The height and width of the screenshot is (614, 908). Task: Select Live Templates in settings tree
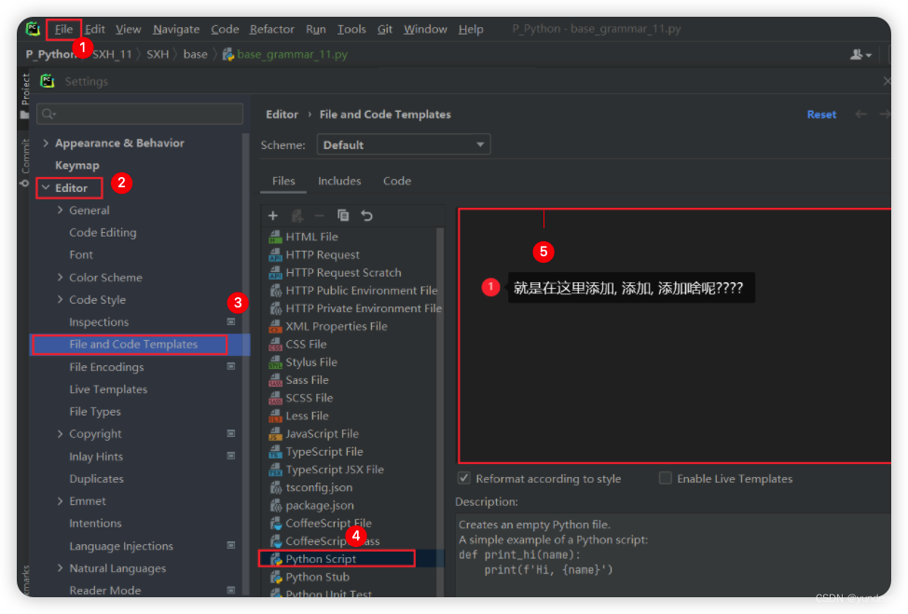click(x=108, y=389)
